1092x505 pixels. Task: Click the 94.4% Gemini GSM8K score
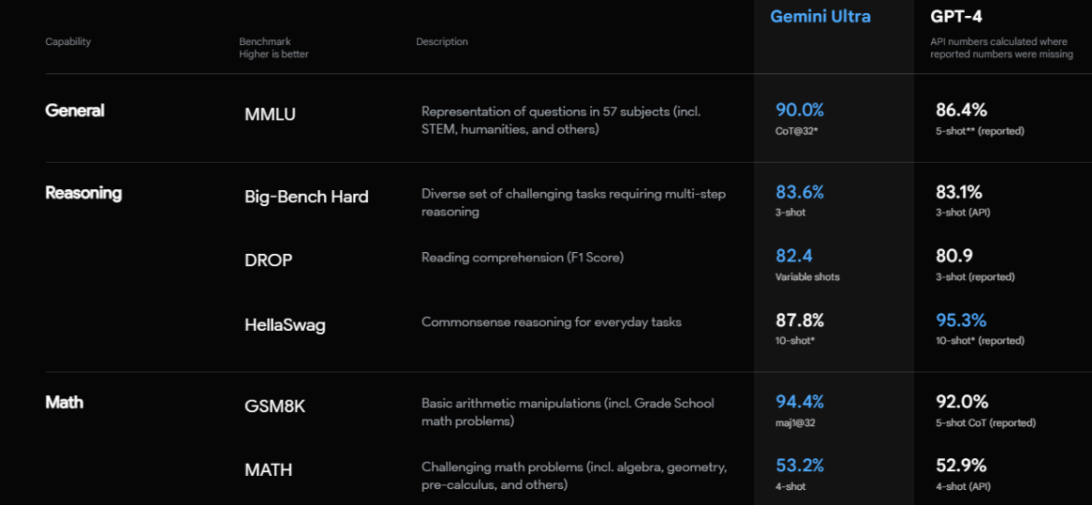(799, 402)
